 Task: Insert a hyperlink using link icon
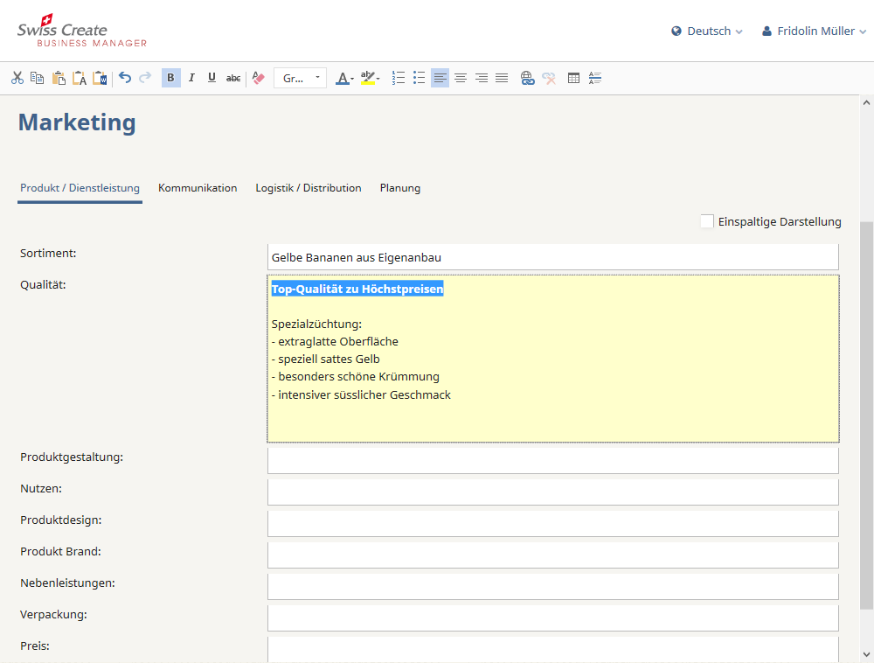pos(527,78)
